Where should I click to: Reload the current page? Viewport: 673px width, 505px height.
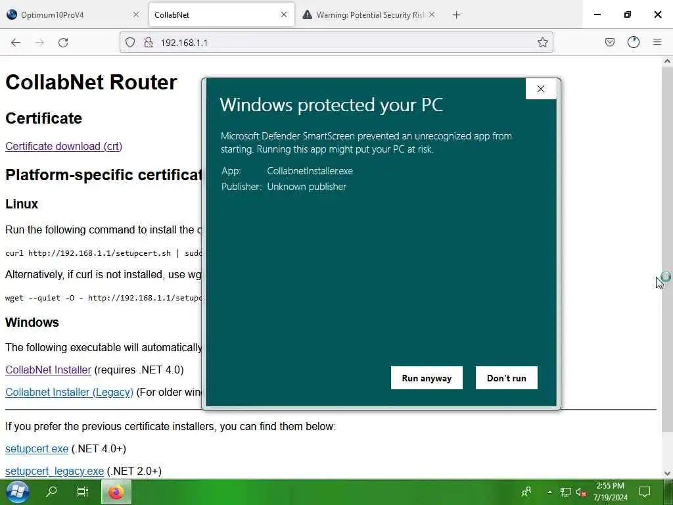(63, 43)
